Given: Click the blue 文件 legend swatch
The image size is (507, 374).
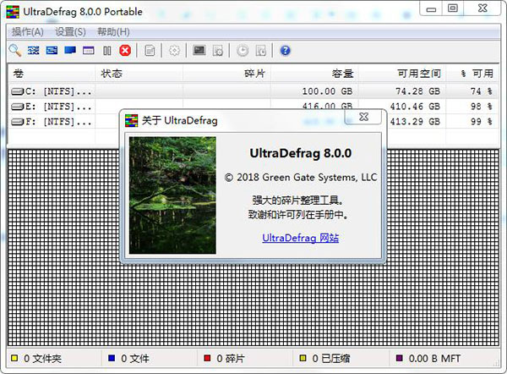Looking at the screenshot, I should tap(112, 358).
